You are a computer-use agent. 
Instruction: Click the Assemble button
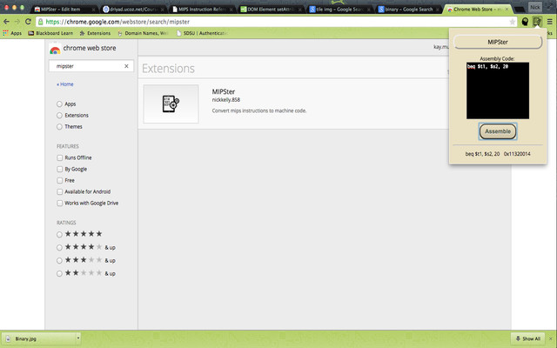pos(498,131)
